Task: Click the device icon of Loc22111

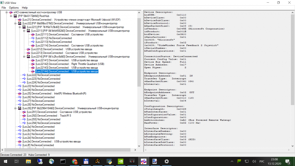Action: click(33, 34)
